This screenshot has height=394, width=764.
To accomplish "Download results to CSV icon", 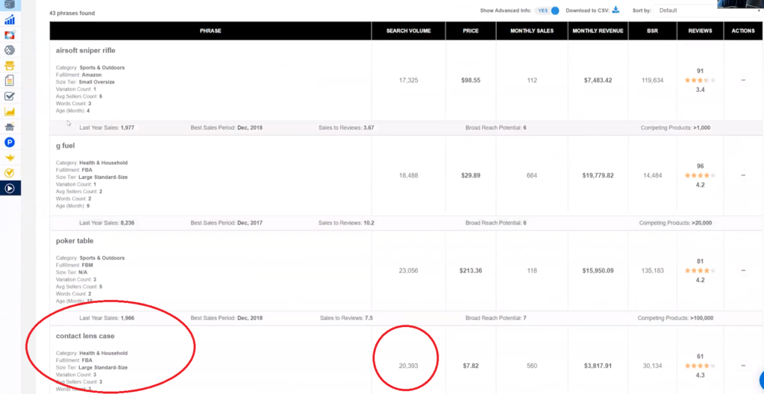I will (x=616, y=10).
